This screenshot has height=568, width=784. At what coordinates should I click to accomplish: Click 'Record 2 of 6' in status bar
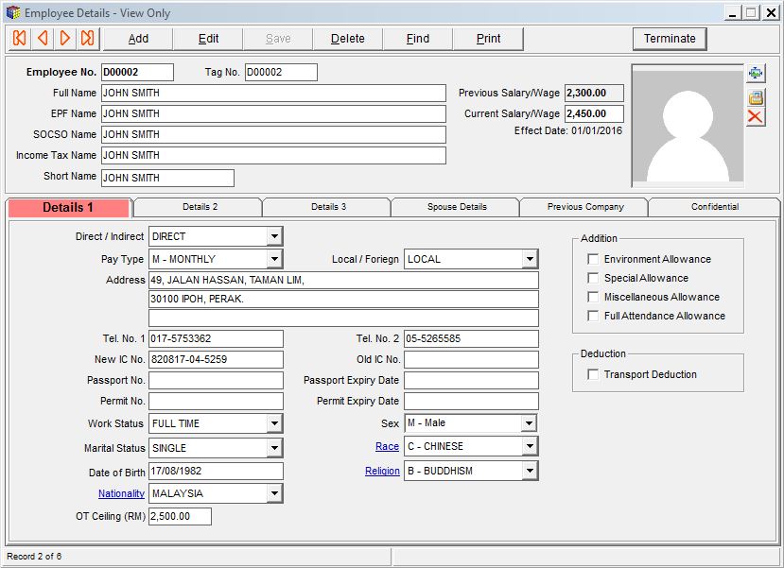(x=34, y=556)
